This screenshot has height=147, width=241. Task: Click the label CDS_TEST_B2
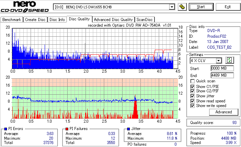219,47
